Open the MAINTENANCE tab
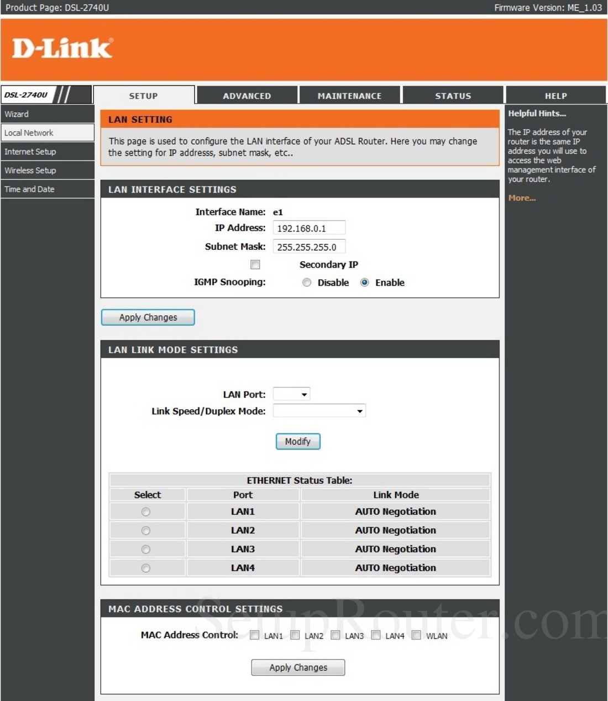Viewport: 608px width, 701px height. click(x=350, y=96)
